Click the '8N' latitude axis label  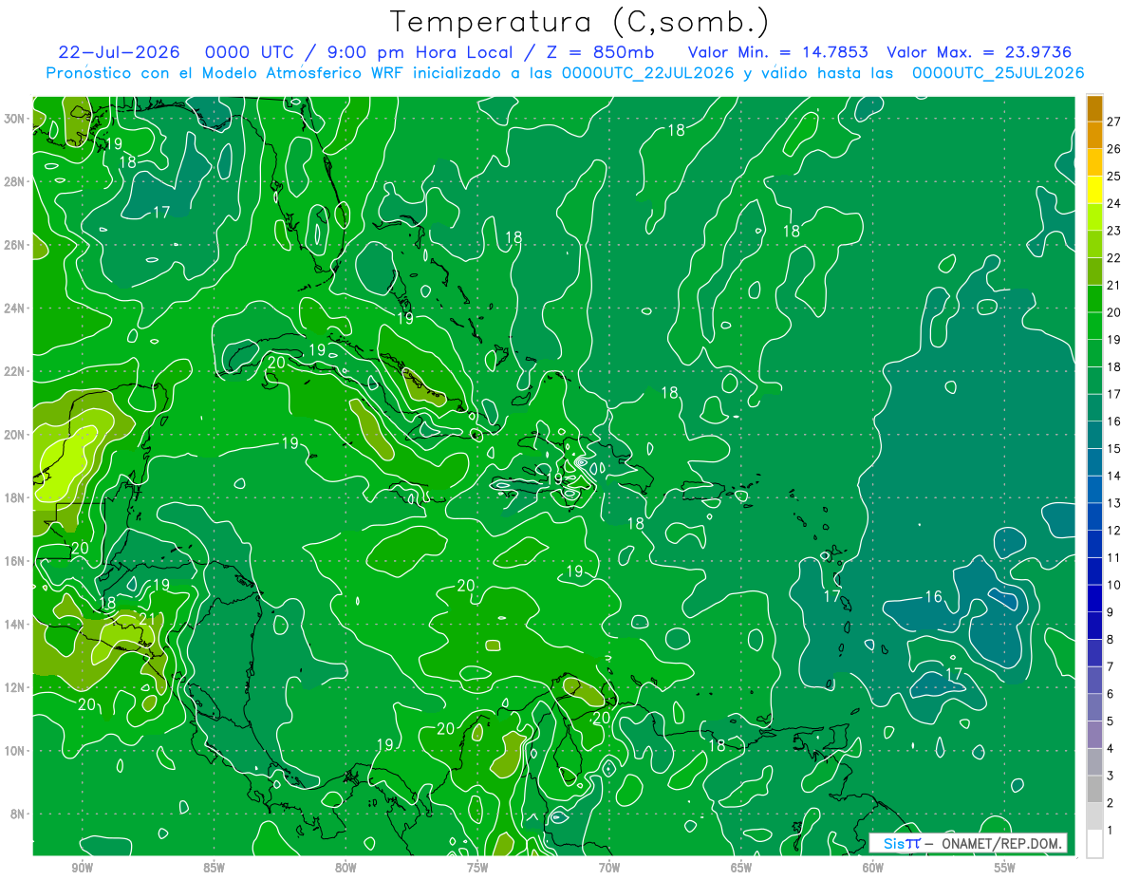(x=18, y=814)
